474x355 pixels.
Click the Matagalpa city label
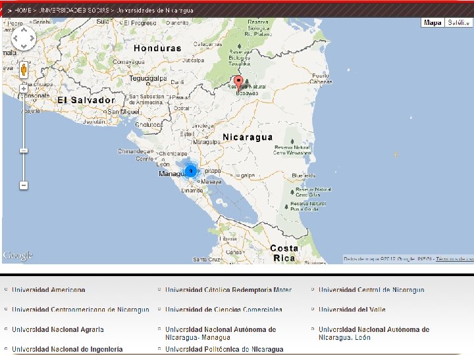[207, 142]
